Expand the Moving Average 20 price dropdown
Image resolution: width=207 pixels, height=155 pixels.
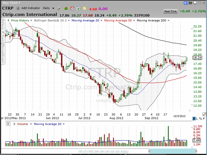tap(101, 21)
